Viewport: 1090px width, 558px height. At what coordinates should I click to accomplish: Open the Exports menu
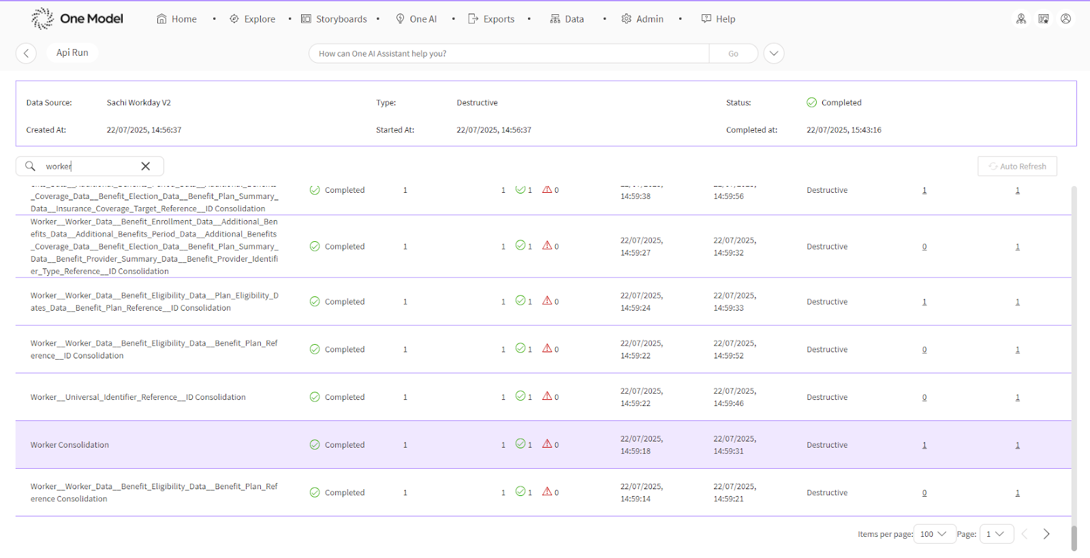coord(491,19)
